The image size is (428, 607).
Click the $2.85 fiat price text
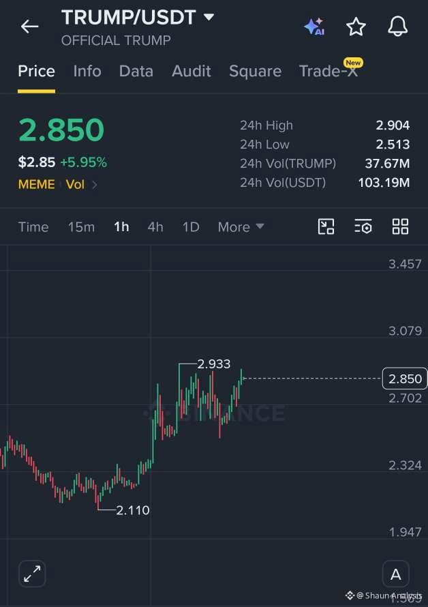(37, 162)
